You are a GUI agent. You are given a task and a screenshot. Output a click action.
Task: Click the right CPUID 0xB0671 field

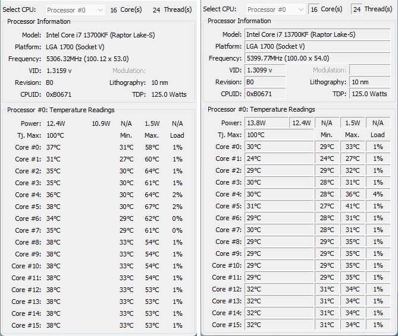pos(265,94)
